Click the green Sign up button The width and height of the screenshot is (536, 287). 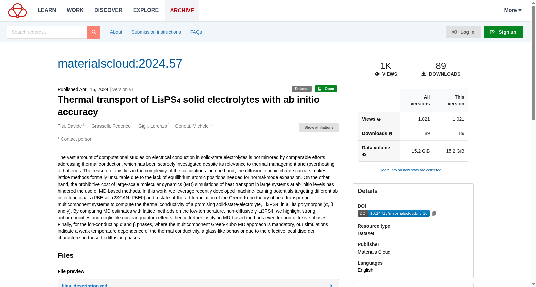pyautogui.click(x=504, y=32)
